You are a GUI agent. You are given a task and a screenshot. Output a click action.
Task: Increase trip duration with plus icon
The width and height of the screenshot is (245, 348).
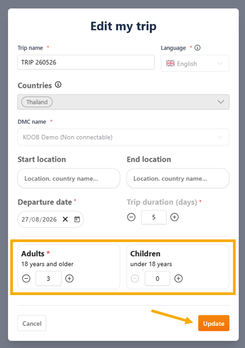[174, 217]
